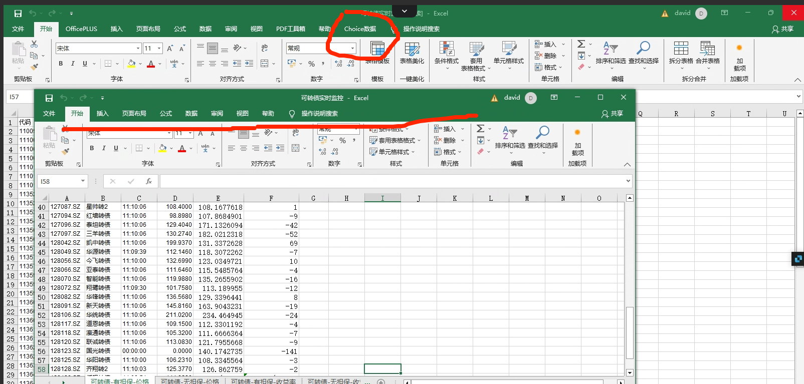The image size is (804, 384).
Task: Open Choice数据 ribbon tab
Action: click(x=360, y=29)
